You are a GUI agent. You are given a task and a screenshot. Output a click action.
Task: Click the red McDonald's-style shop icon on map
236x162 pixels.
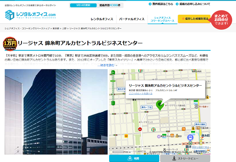tap(140, 129)
